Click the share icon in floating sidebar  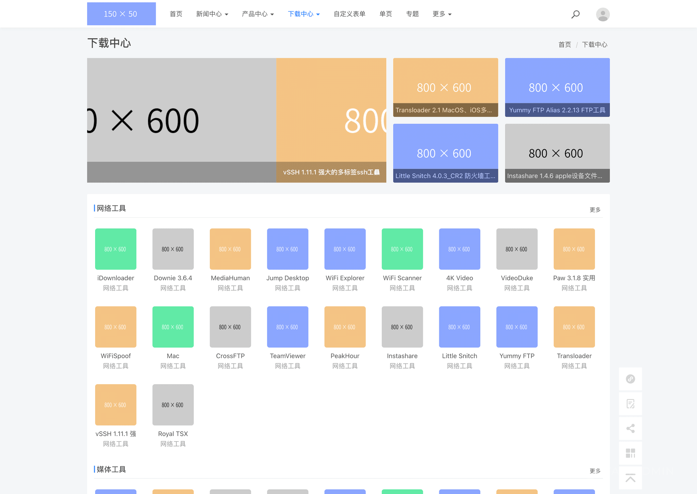point(630,428)
